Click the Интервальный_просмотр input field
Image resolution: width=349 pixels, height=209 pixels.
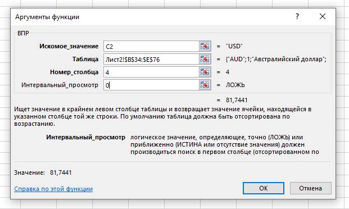coord(151,85)
